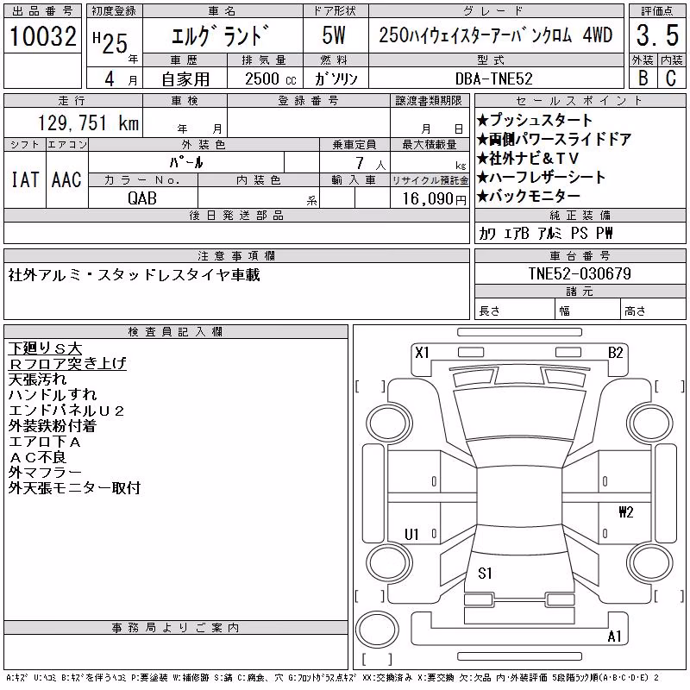Select the note 社外アルミ・スタッドレスタイヤ車載
This screenshot has height=690, width=690.
(135, 275)
